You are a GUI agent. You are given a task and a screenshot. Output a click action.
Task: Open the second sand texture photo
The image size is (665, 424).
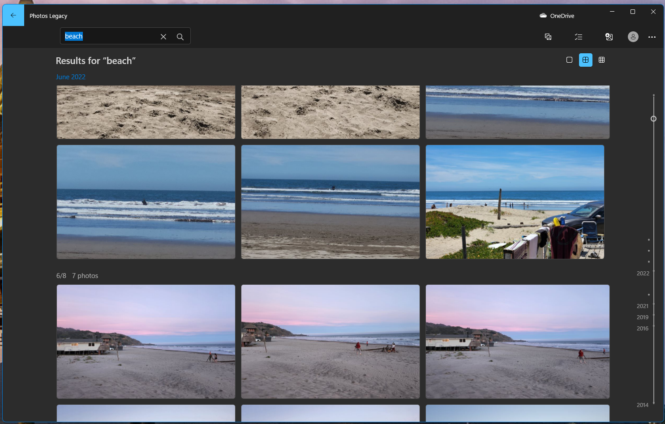tap(330, 112)
